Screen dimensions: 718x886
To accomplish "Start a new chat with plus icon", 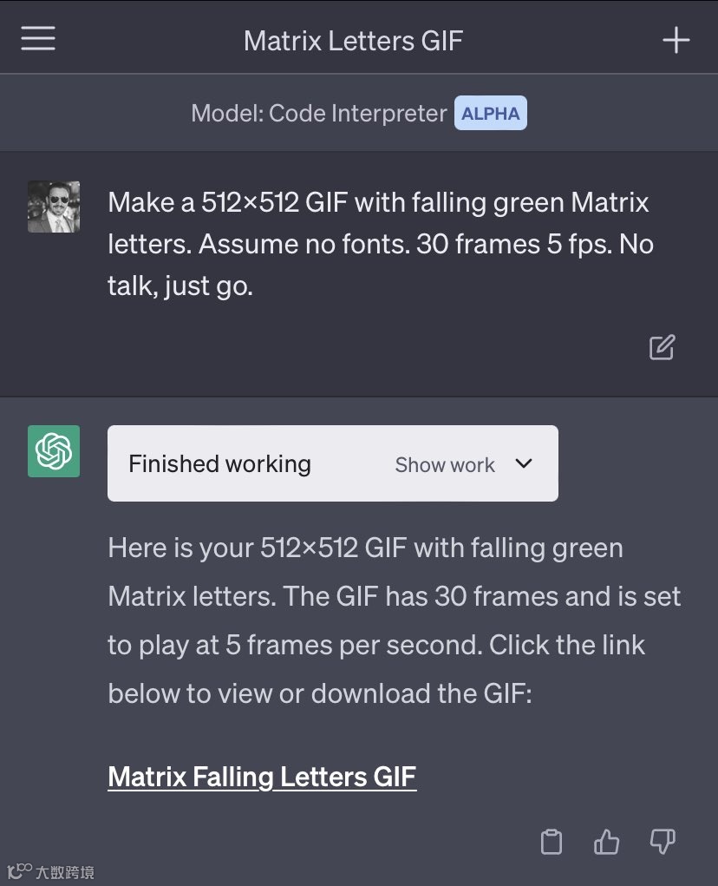I will (x=676, y=40).
